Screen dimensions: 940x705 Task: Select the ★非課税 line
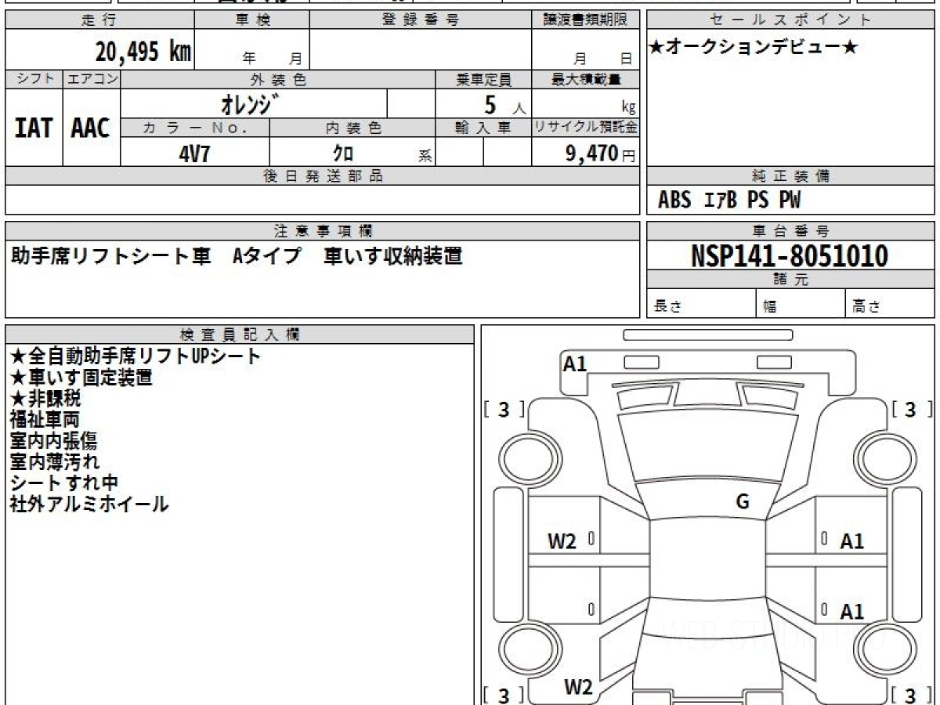[x=45, y=399]
